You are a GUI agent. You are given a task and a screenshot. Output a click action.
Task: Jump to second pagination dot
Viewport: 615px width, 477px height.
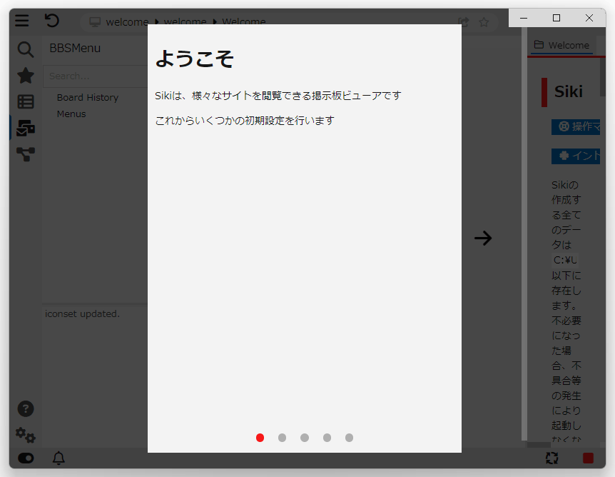pos(282,438)
